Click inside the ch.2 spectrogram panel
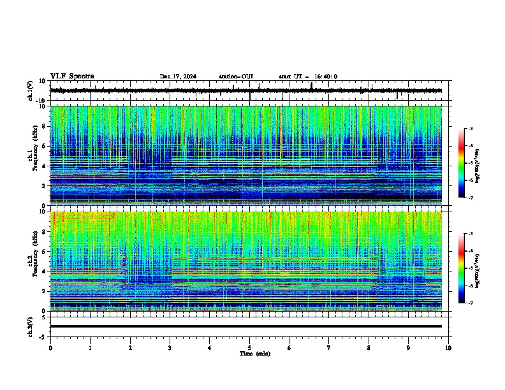Screen dimensions: 505x390 246,261
